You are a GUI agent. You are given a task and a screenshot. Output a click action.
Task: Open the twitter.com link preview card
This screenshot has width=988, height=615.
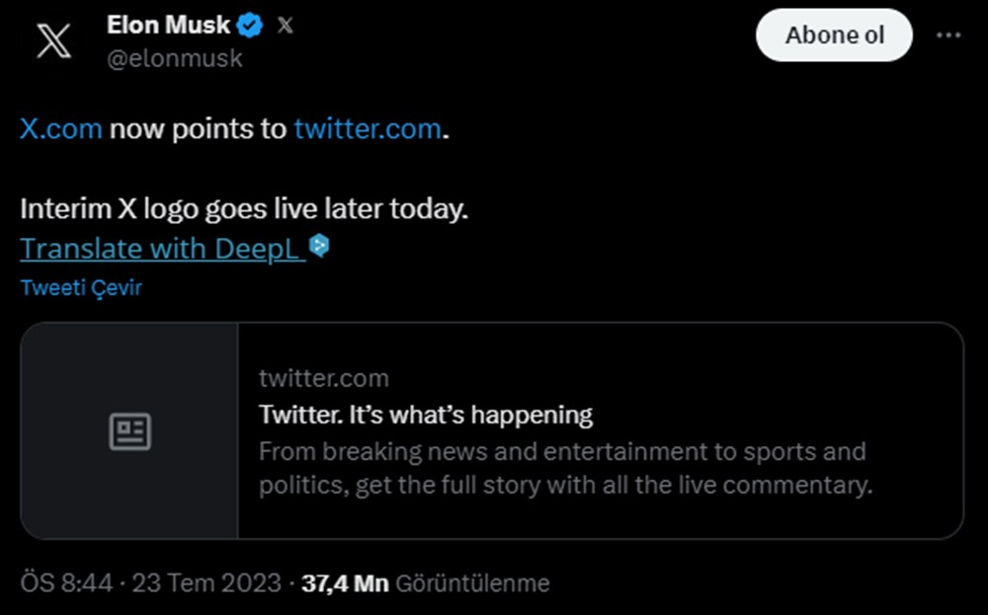[494, 430]
